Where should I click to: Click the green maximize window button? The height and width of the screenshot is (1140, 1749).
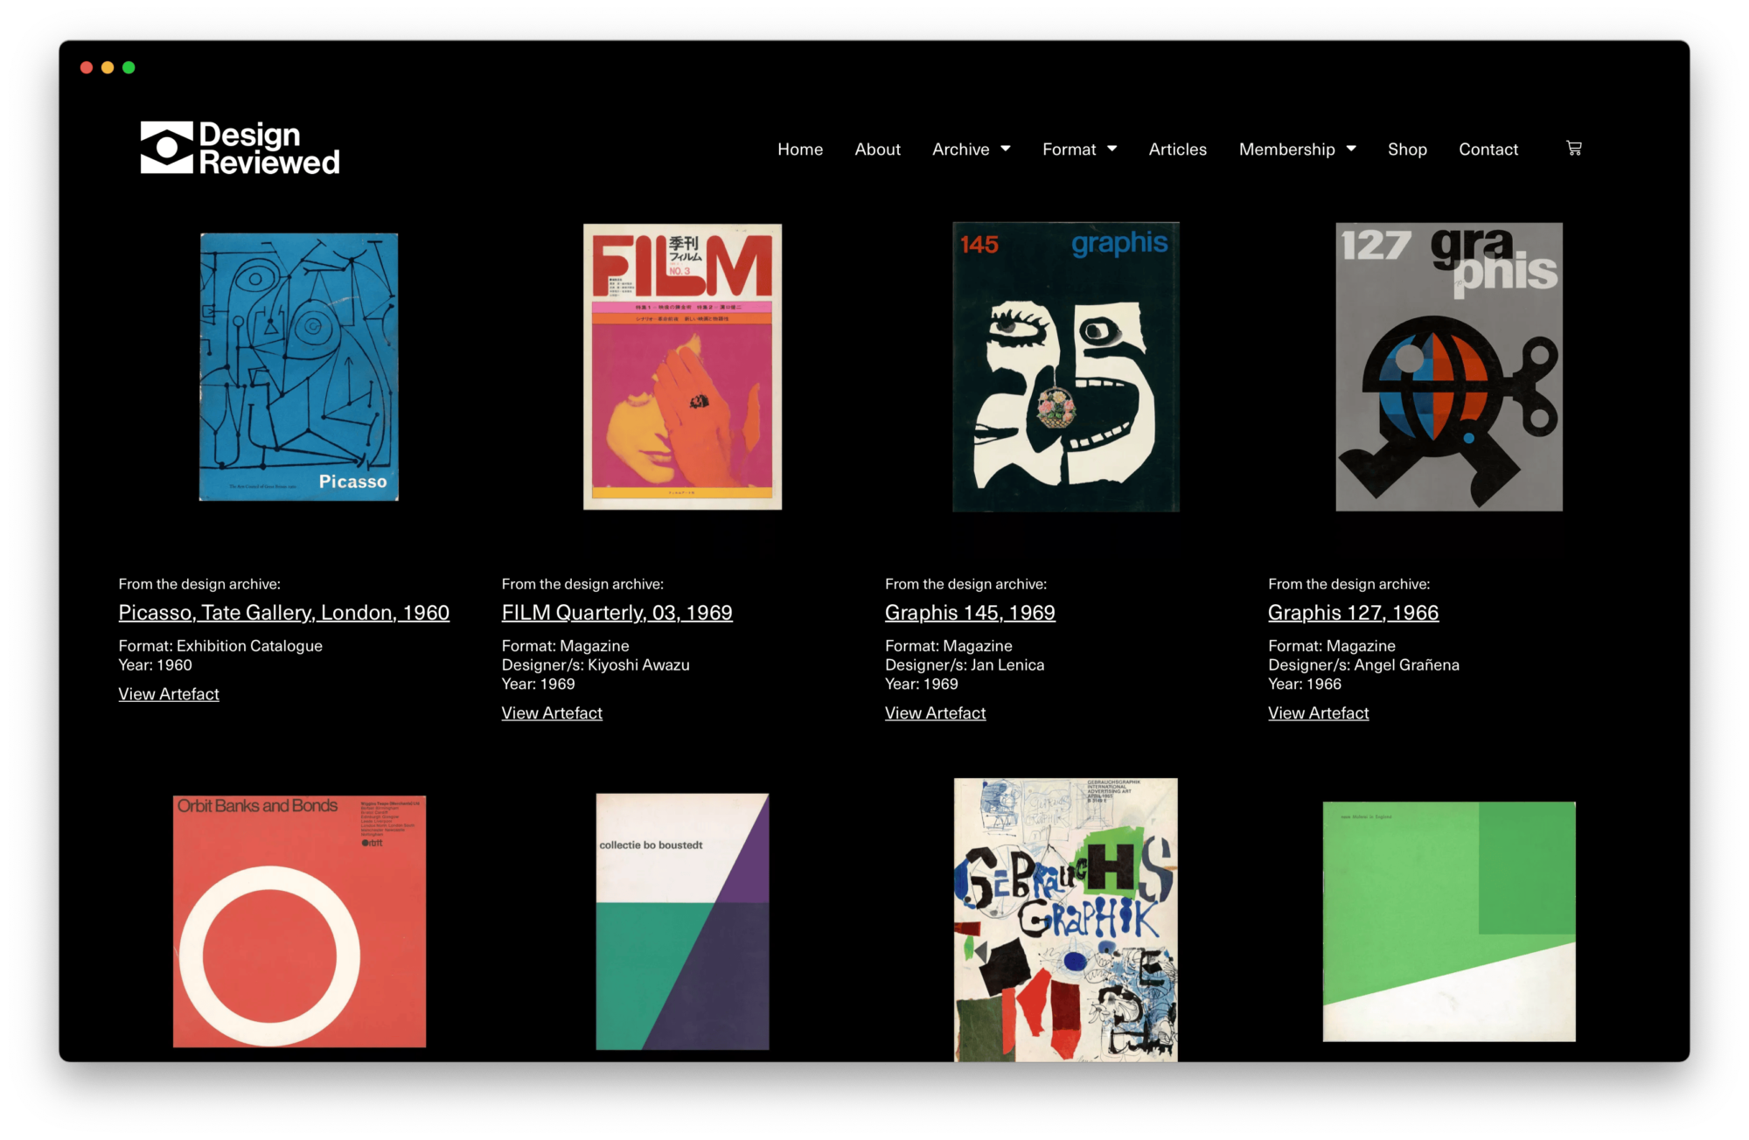(x=129, y=67)
